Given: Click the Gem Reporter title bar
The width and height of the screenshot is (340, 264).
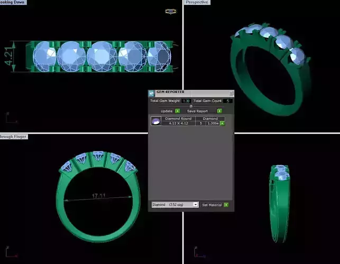Looking at the screenshot, I should coord(191,93).
